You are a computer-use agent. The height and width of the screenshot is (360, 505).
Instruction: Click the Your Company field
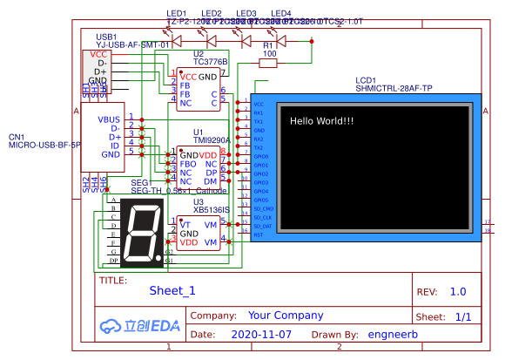click(286, 316)
